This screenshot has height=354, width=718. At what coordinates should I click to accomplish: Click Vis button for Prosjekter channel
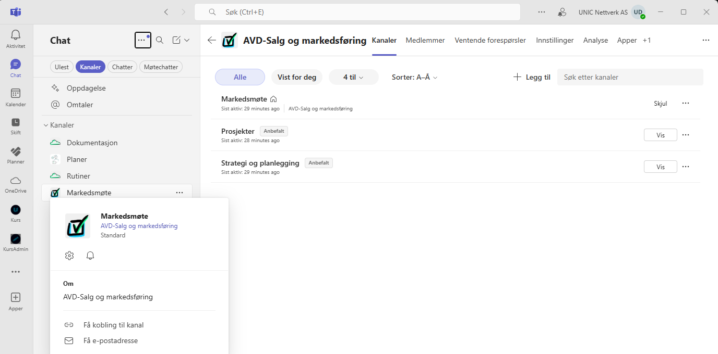[x=660, y=135]
